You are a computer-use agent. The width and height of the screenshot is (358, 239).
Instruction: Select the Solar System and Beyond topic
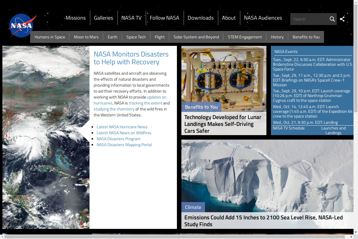196,37
